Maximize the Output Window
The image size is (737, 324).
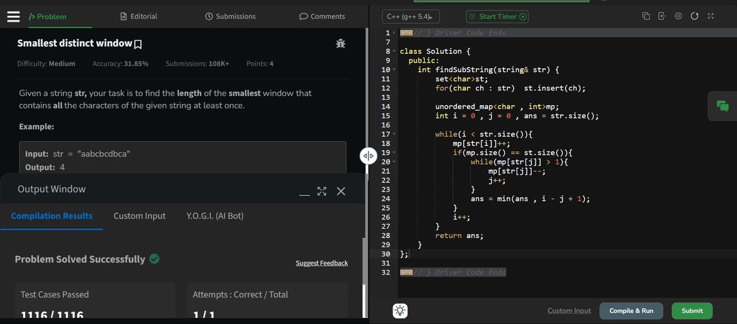(x=322, y=191)
